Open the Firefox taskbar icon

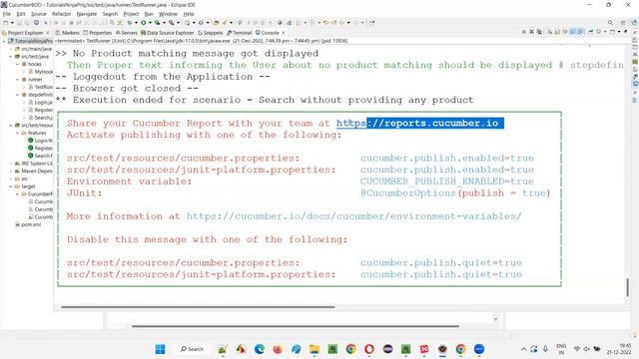278,349
